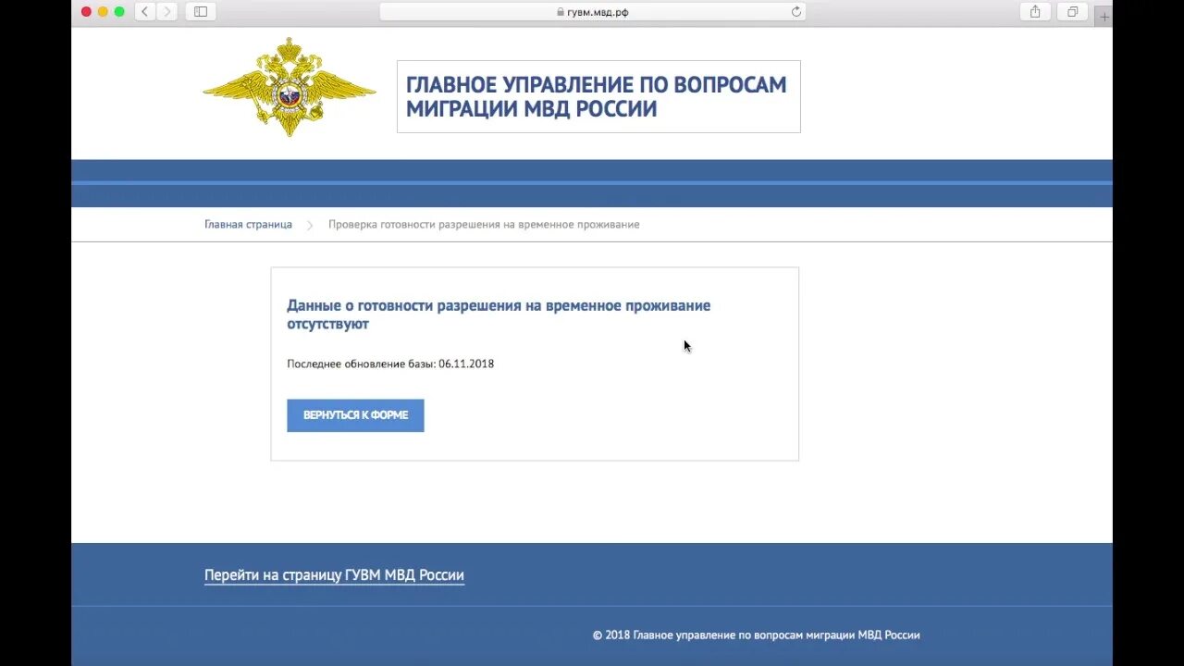Click the © 2018 copyright footer text
This screenshot has height=666, width=1184.
756,635
